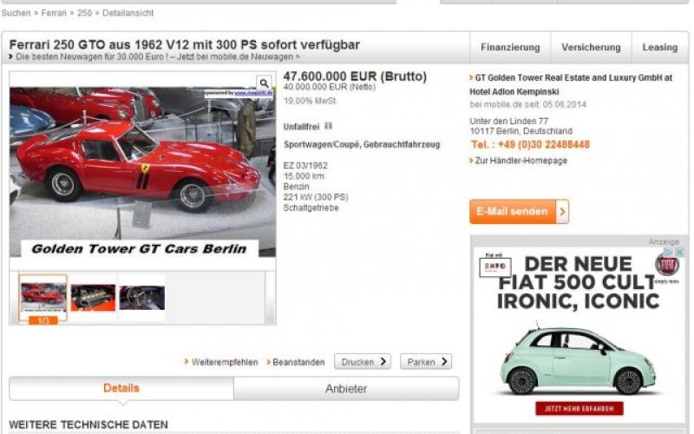Open the Finanzierung tab
This screenshot has height=434, width=694.
pos(510,48)
